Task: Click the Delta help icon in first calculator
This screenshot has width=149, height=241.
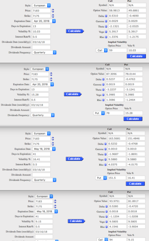Action: [106, 16]
